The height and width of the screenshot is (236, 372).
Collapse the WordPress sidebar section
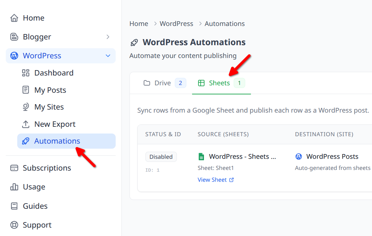108,56
